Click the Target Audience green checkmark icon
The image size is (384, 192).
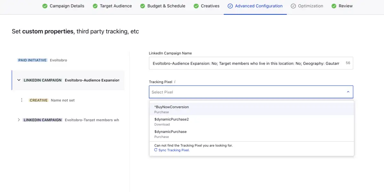(95, 6)
